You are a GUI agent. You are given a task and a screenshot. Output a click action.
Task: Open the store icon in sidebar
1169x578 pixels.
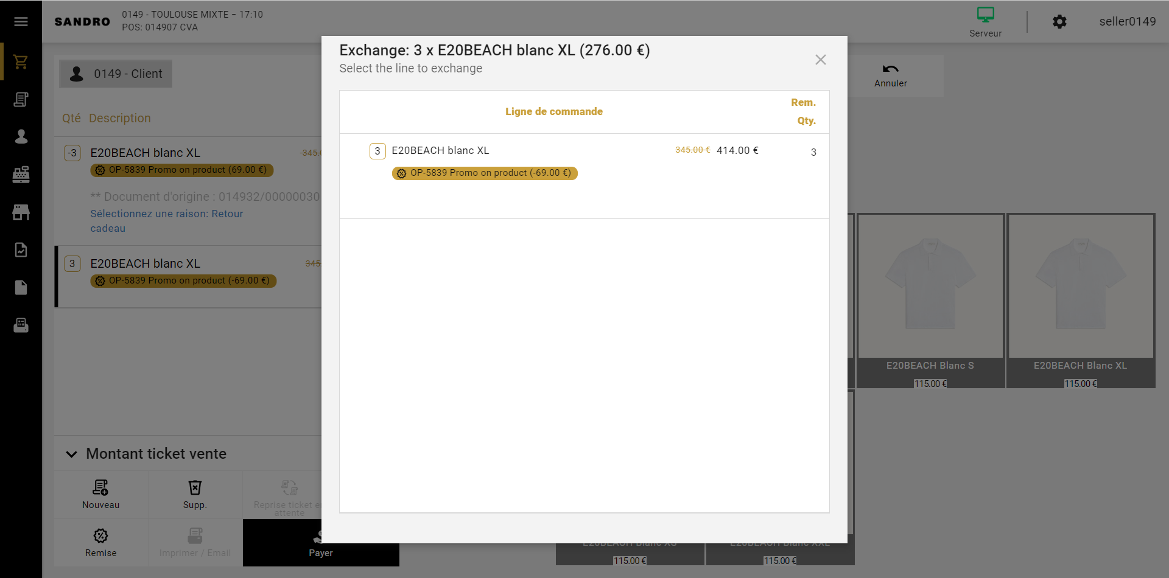(x=21, y=212)
